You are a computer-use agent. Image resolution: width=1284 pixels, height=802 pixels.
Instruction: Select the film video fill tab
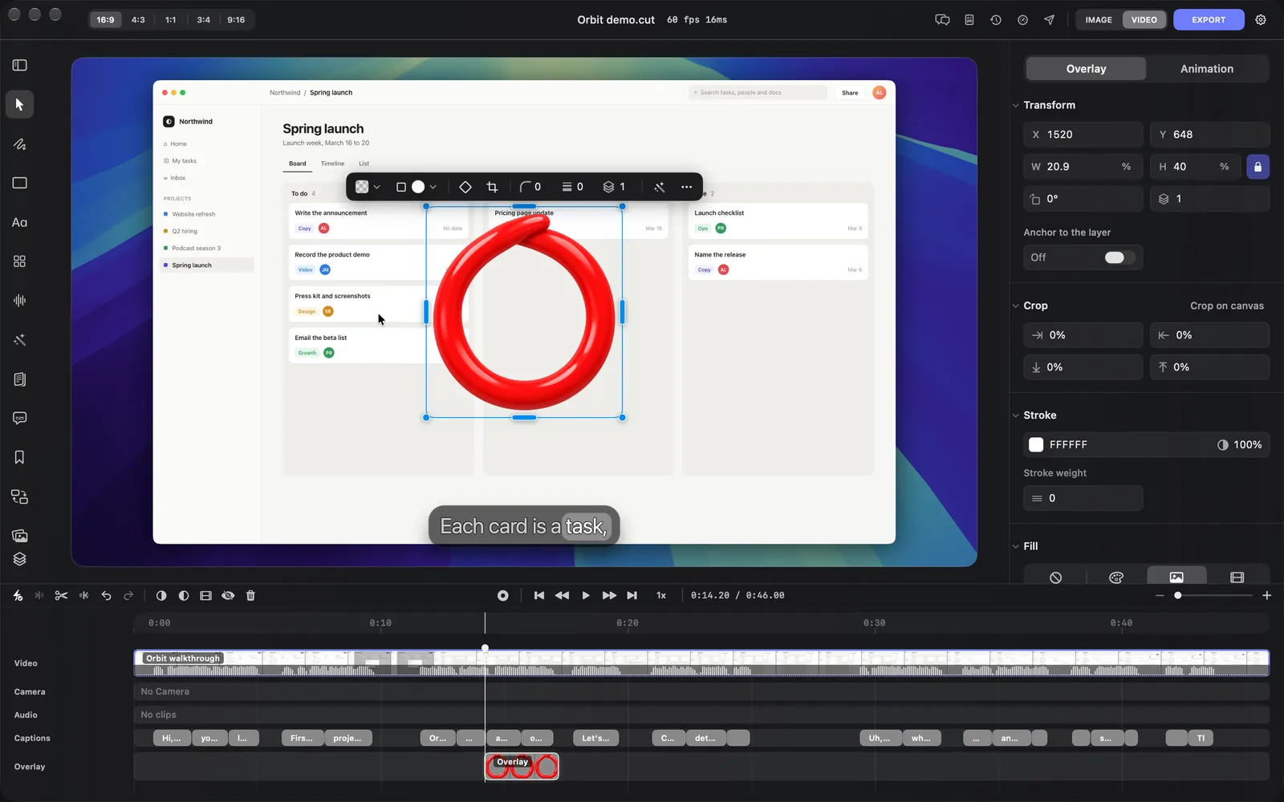[1237, 577]
